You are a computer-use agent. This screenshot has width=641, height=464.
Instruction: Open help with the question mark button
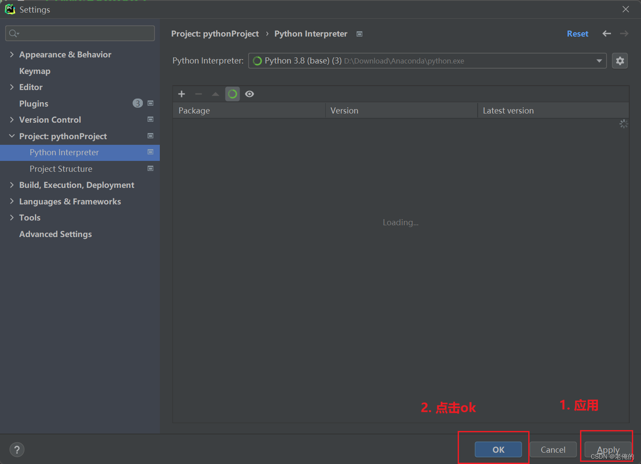coord(17,450)
